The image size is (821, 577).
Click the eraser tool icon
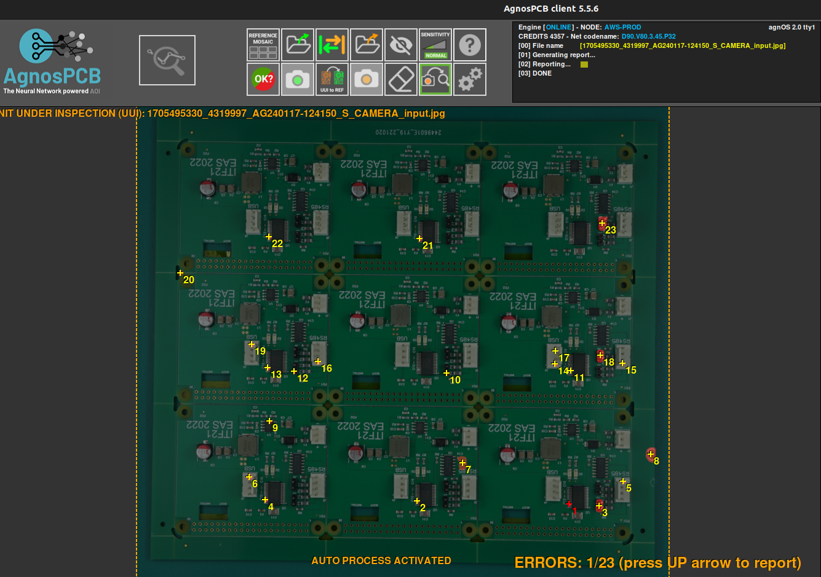401,79
